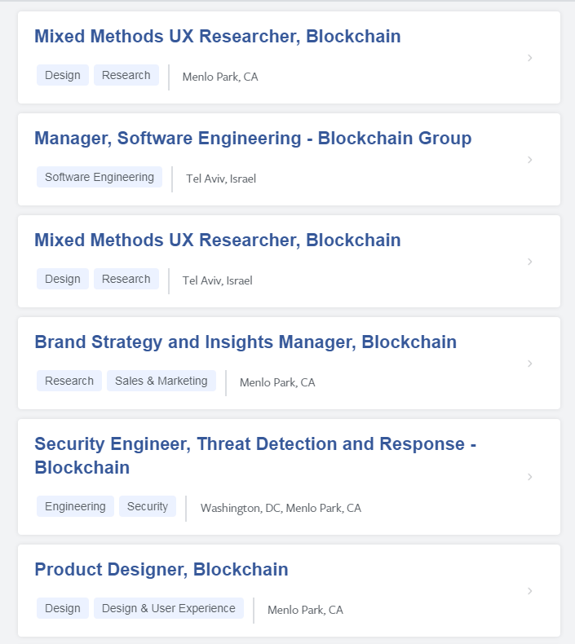Screen dimensions: 575x644
Task: Expand chevron on Manager, Software Engineering card
Action: [x=530, y=160]
